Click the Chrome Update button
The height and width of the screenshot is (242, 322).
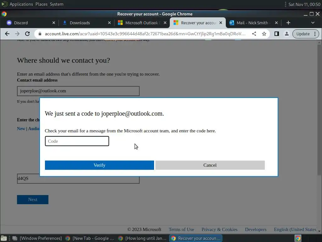point(303,34)
